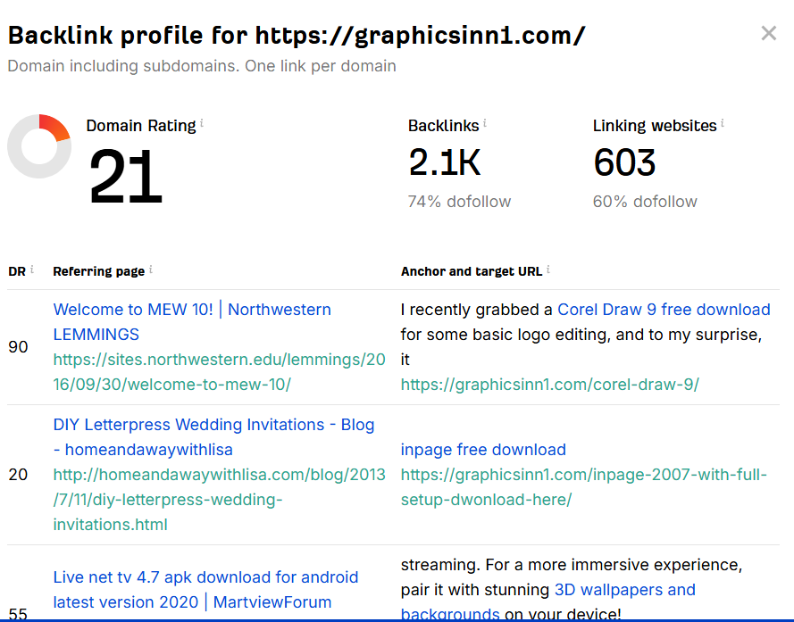794x622 pixels.
Task: Click the Linking websites info icon
Action: pos(722,122)
